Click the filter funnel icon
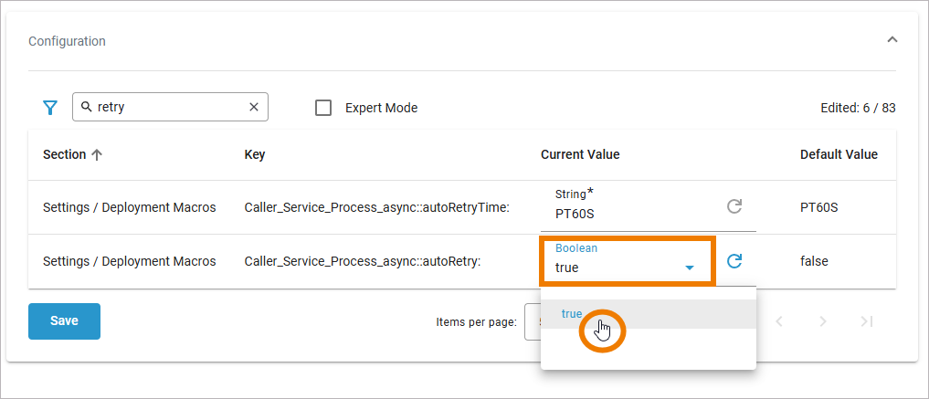Screen dimensions: 929x399 click(50, 108)
